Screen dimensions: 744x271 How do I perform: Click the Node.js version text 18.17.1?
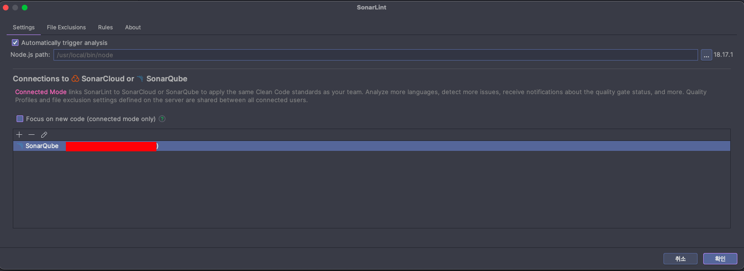click(x=723, y=55)
